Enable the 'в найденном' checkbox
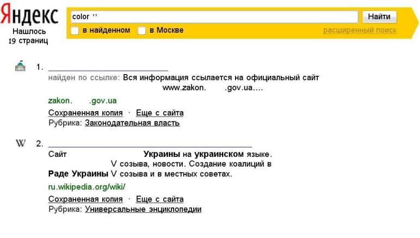This screenshot has width=420, height=238. click(x=75, y=30)
